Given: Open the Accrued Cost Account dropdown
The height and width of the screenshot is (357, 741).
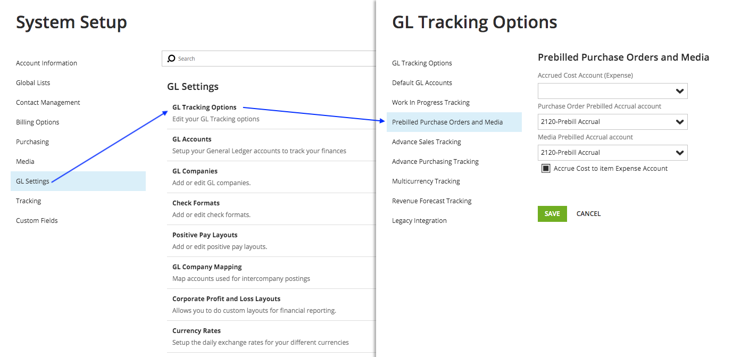Looking at the screenshot, I should click(612, 91).
